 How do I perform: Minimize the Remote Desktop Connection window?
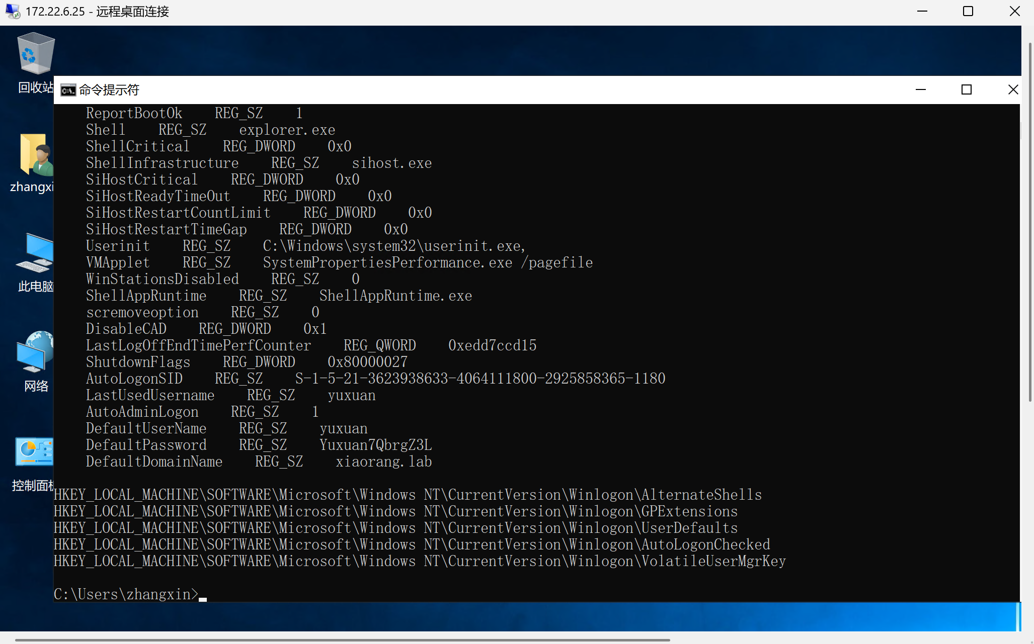click(922, 11)
